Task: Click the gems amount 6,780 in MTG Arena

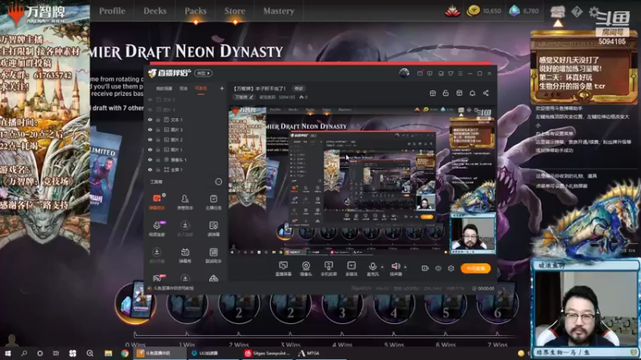Action: click(530, 11)
